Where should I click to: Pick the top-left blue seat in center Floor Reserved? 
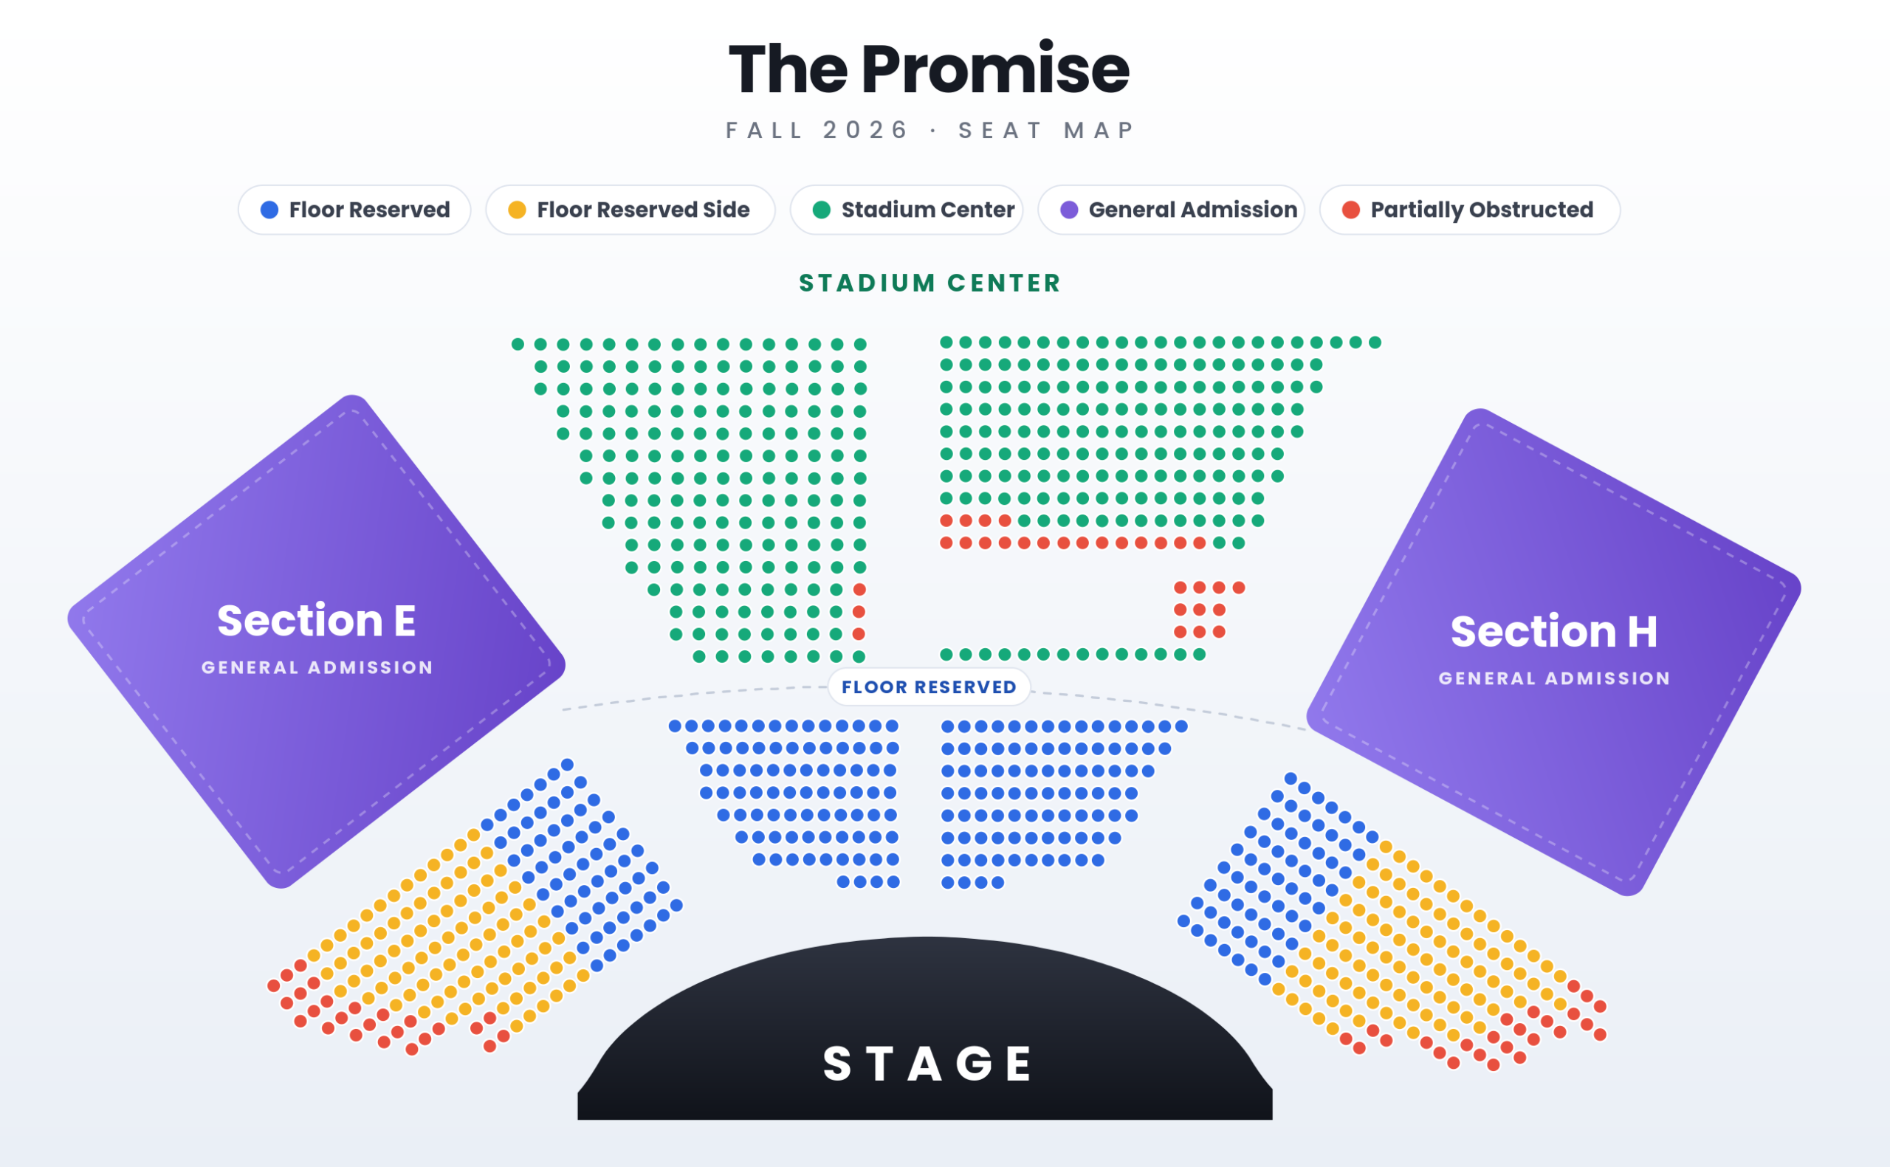pyautogui.click(x=675, y=726)
